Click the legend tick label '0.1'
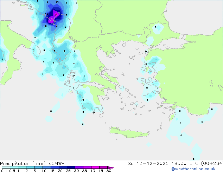The width and height of the screenshot is (223, 172). pyautogui.click(x=4, y=171)
